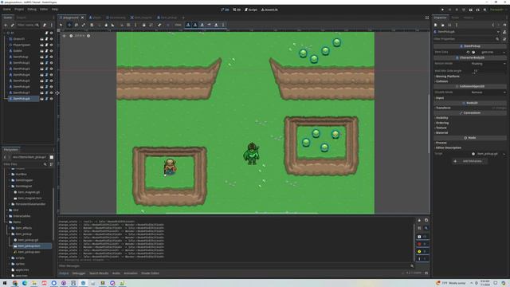
Task: Switch to the Script workspace
Action: point(251,10)
